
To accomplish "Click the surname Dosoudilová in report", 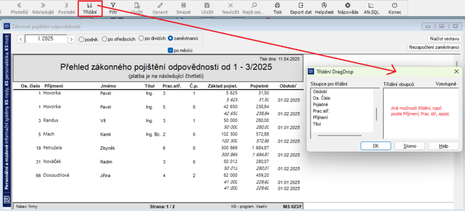I will 56,175.
